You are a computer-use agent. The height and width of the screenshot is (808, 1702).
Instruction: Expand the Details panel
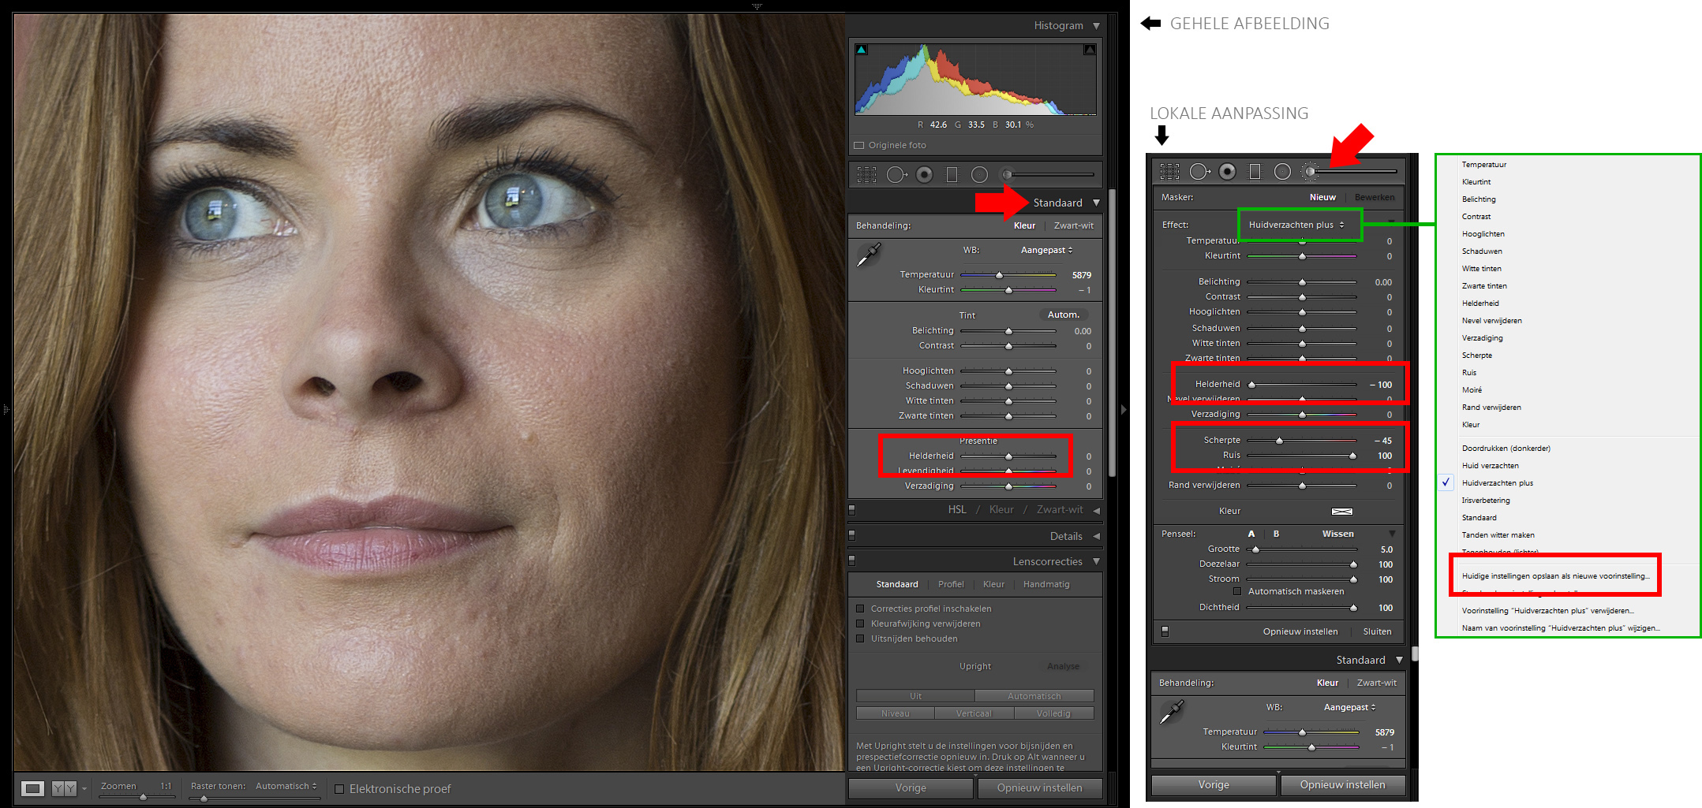(x=1065, y=536)
